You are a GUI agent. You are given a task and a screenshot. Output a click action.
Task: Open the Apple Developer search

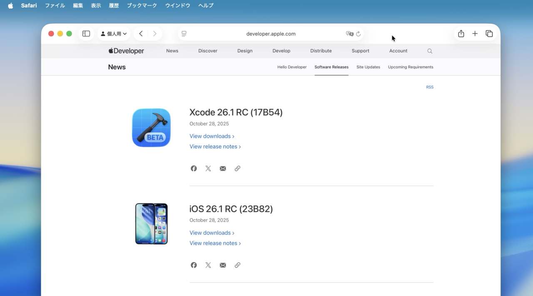429,50
